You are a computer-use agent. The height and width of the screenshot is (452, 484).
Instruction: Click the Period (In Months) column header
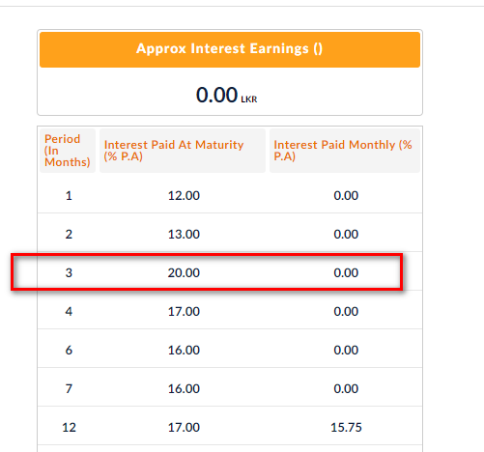pyautogui.click(x=68, y=151)
